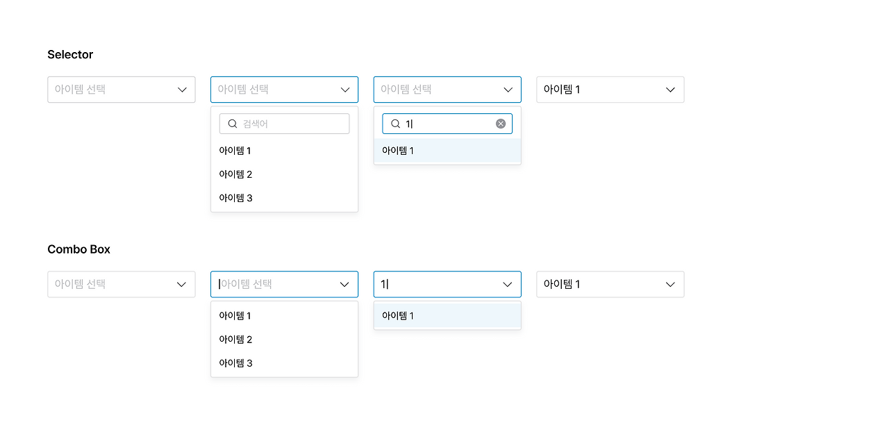Click the magnifier icon beside the 검색어 placeholder
The height and width of the screenshot is (425, 889).
(233, 124)
